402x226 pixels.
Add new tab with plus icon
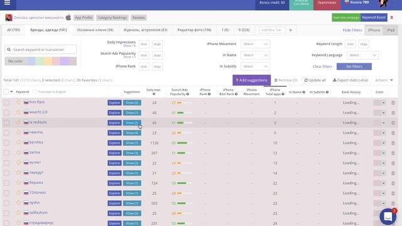290,30
